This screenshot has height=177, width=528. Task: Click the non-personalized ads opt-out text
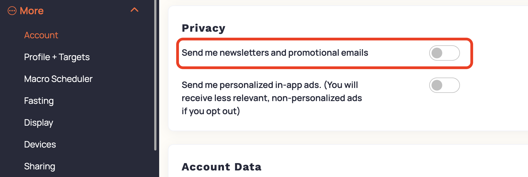272,105
